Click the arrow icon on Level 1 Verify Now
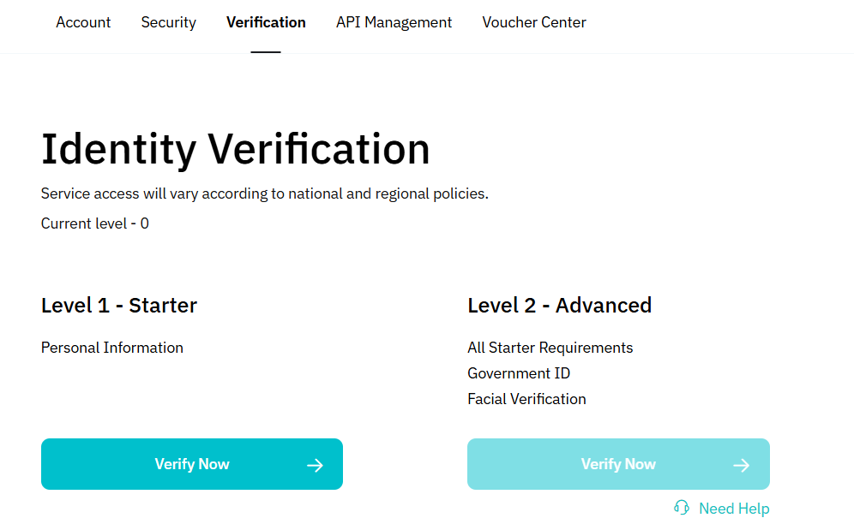 315,464
